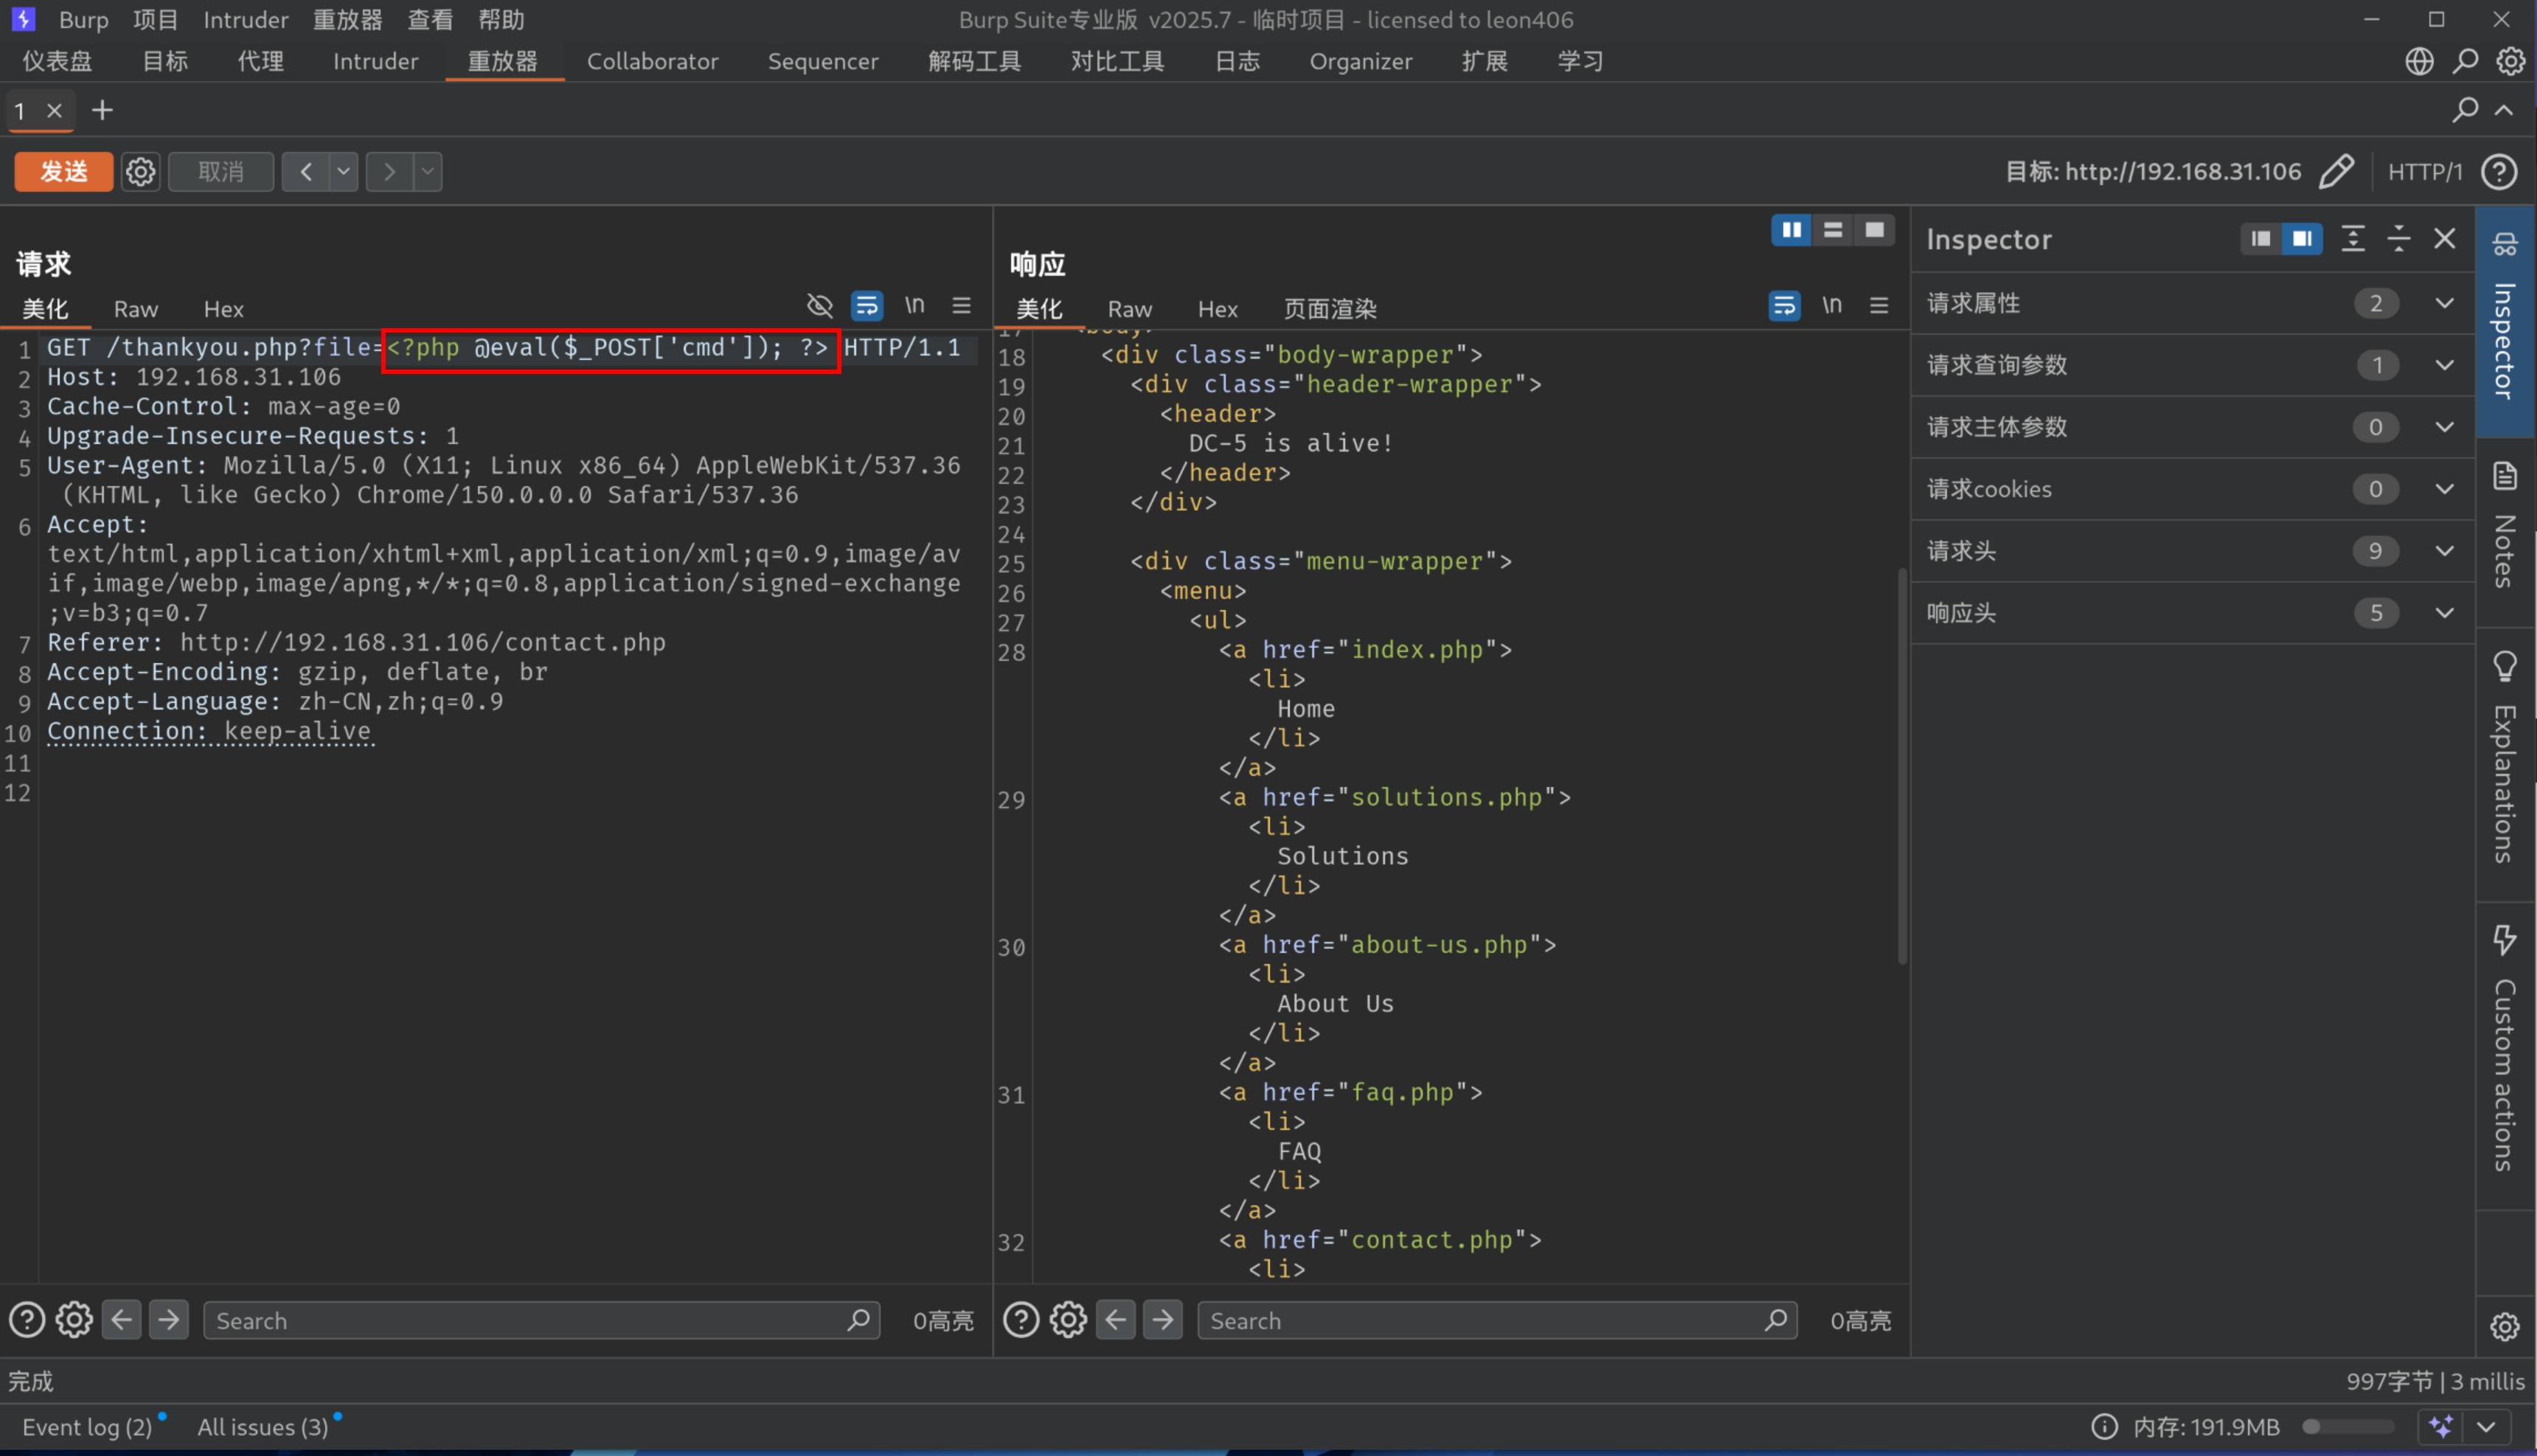Open history dropdown beside forward arrow
2537x1456 pixels.
(428, 171)
